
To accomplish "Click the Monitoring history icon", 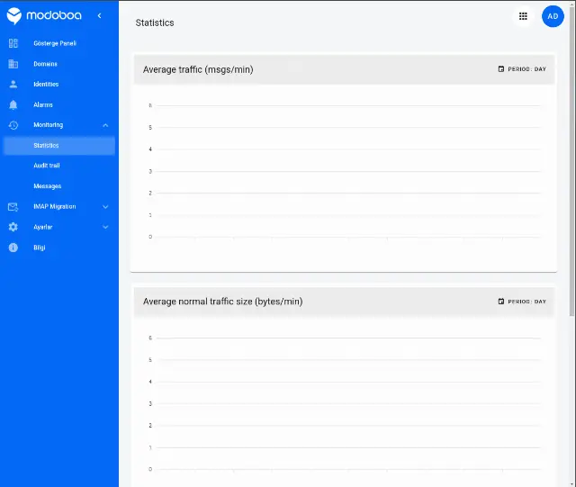I will (13, 125).
